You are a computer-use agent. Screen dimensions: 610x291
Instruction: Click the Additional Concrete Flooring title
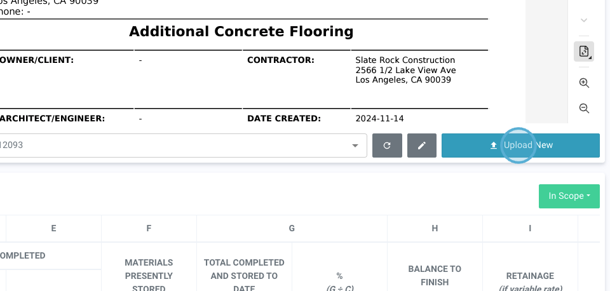[x=241, y=32]
